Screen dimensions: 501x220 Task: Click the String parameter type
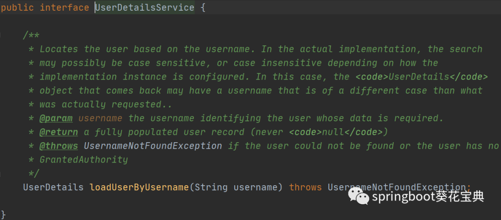point(211,188)
